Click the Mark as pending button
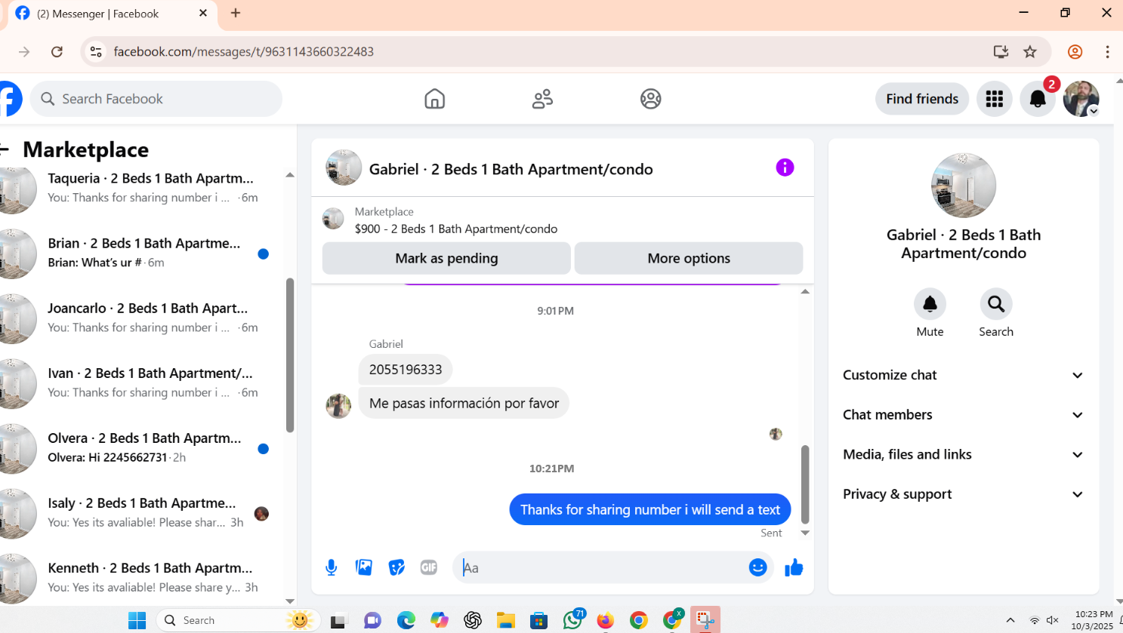This screenshot has width=1123, height=633. tap(446, 258)
